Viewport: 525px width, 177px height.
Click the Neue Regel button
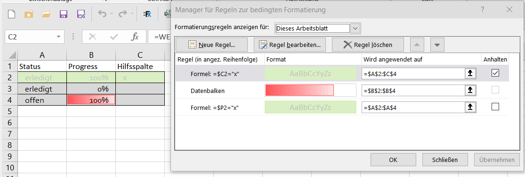[211, 45]
